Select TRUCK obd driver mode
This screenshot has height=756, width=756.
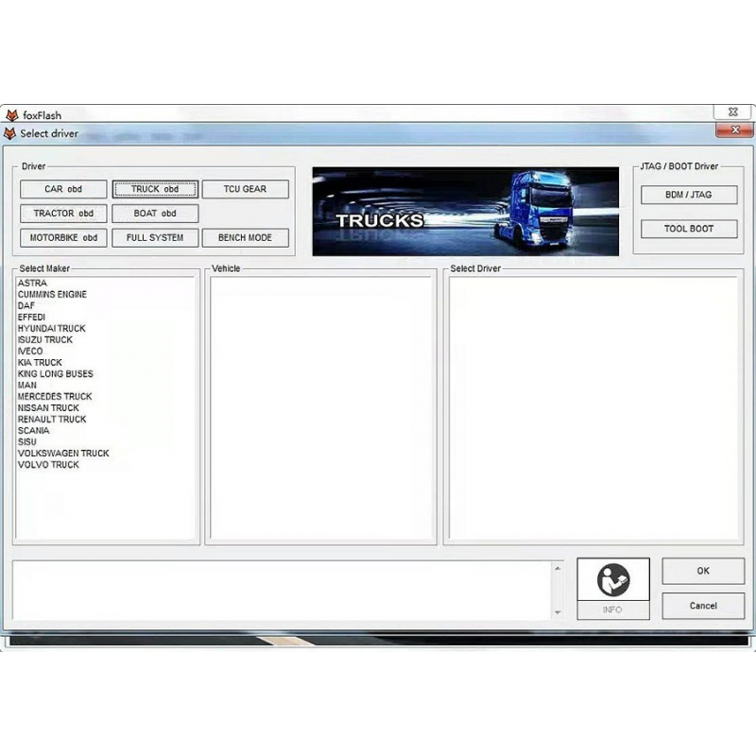(x=154, y=189)
